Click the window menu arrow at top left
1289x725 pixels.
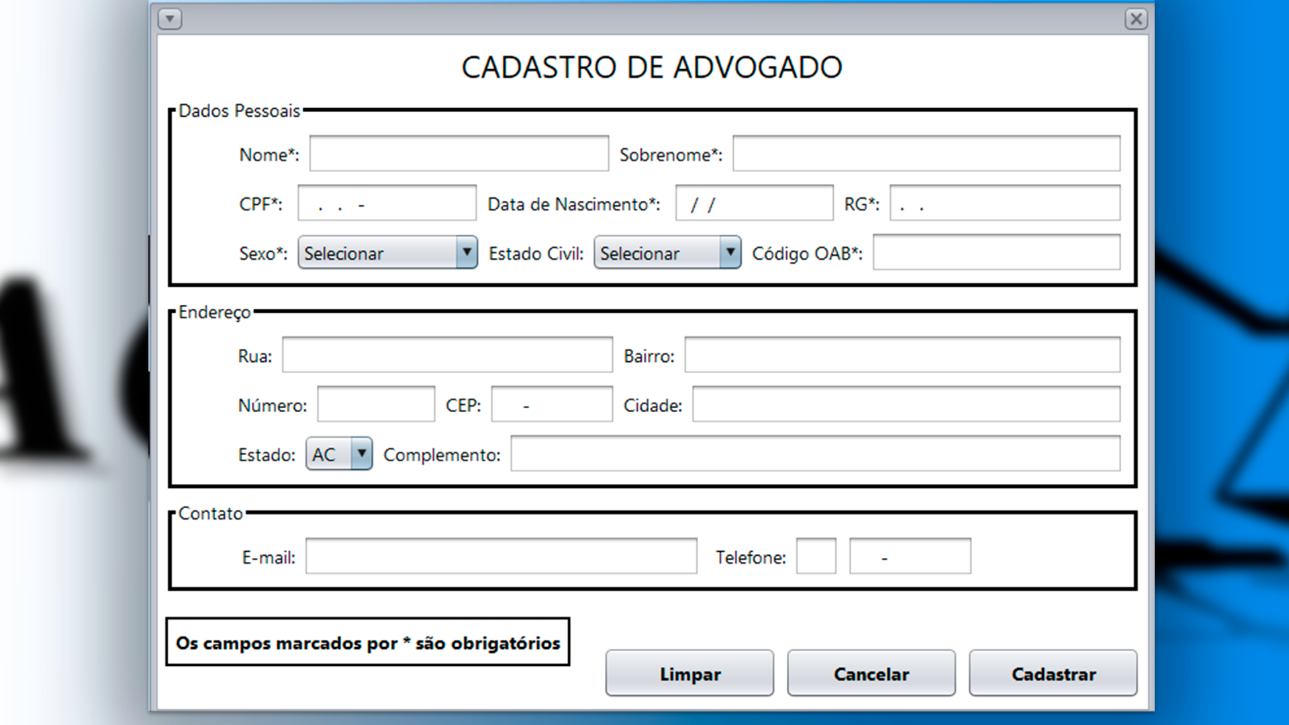tap(170, 19)
